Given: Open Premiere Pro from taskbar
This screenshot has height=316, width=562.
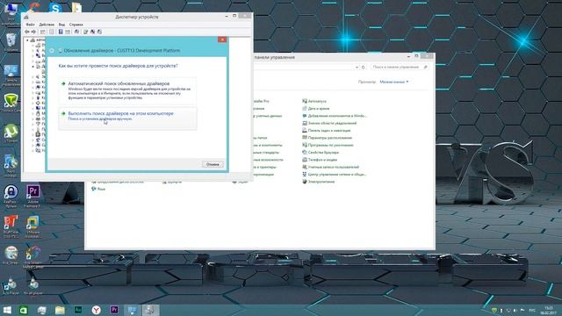Looking at the screenshot, I should (x=114, y=310).
